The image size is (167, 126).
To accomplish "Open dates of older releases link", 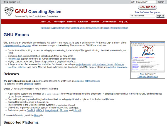I will (x=88, y=81).
